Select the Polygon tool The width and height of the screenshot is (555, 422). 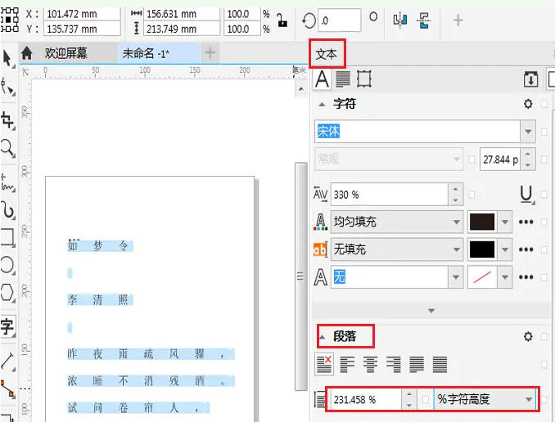[7, 293]
